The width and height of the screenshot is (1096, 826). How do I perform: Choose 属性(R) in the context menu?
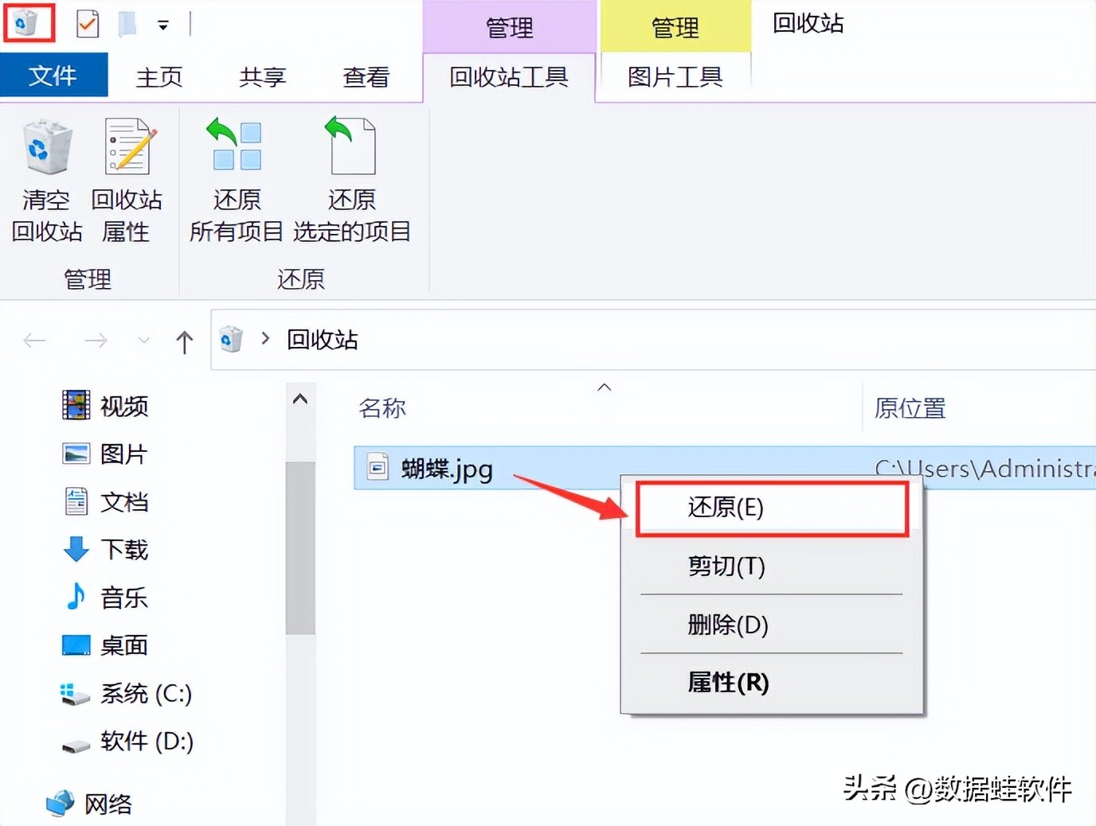pos(772,683)
